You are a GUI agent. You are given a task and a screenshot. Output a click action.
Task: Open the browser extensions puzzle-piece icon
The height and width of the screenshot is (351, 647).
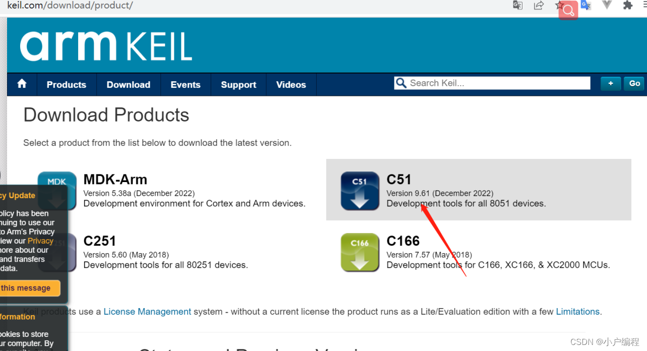(627, 6)
